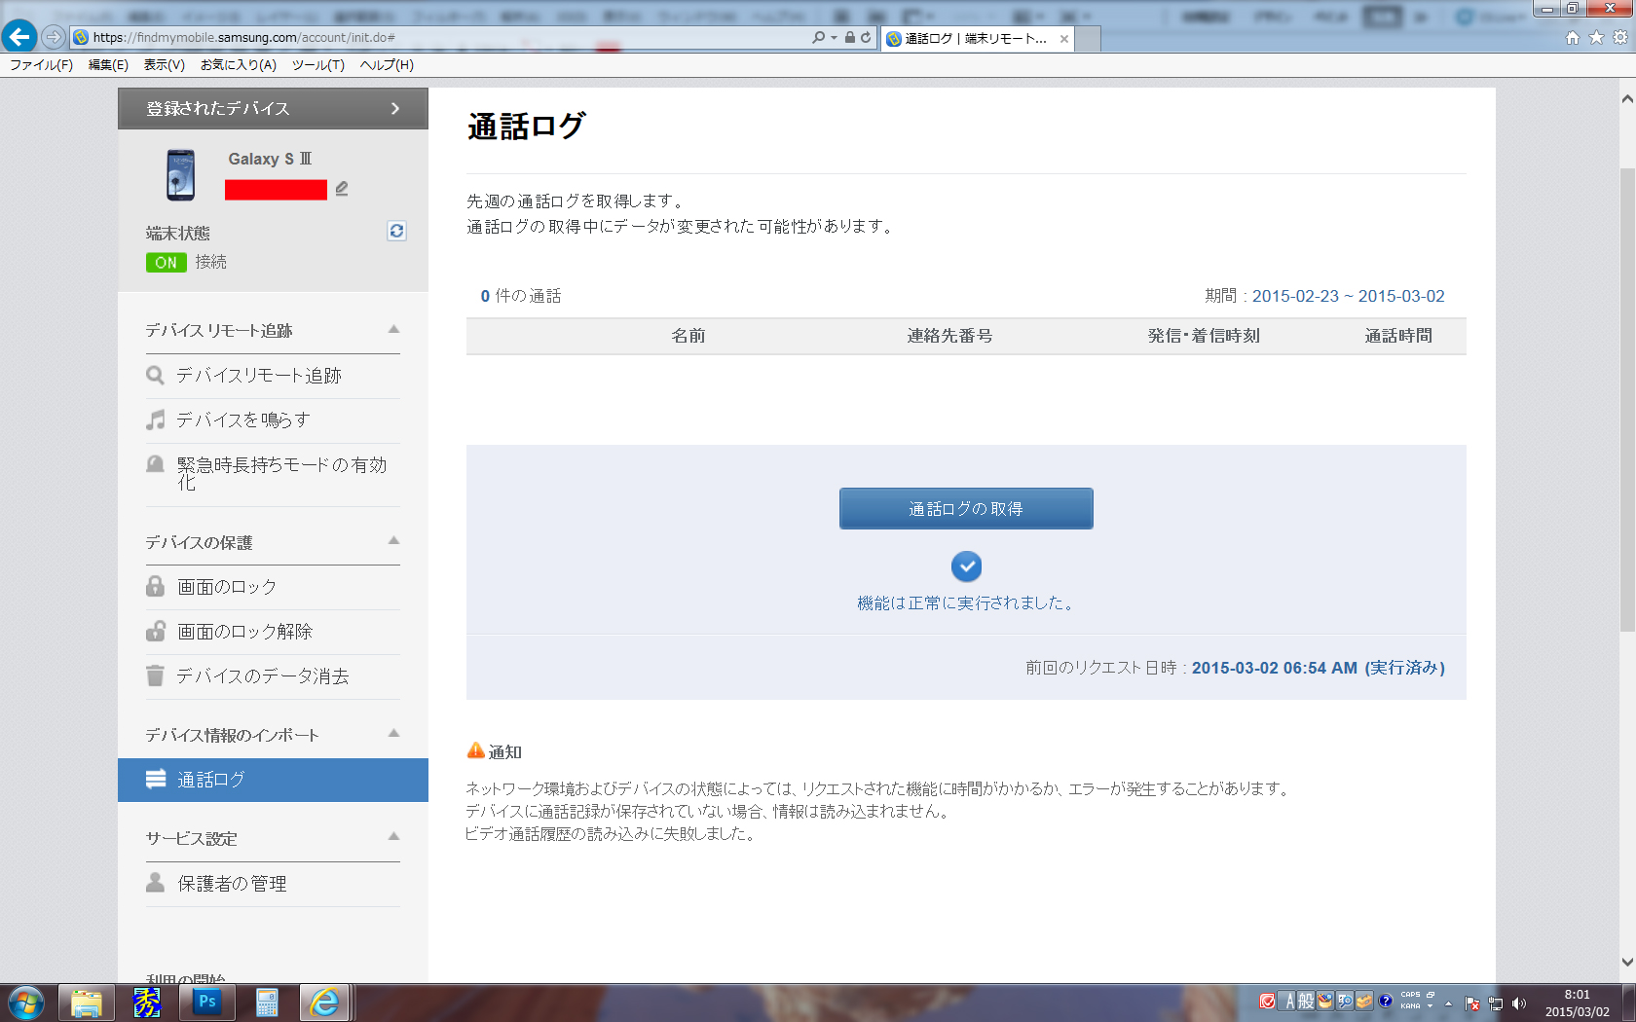Image resolution: width=1636 pixels, height=1022 pixels.
Task: Open the ヘルプ(H) menu
Action: [387, 65]
